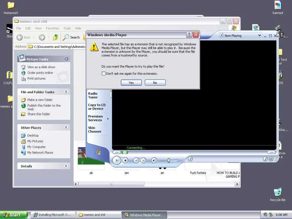Open the banned desktop icon

point(278,8)
